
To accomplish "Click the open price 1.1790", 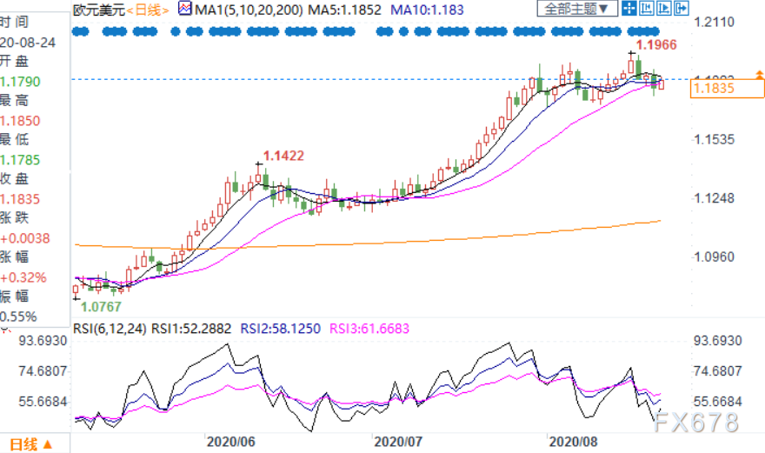I will tap(20, 82).
